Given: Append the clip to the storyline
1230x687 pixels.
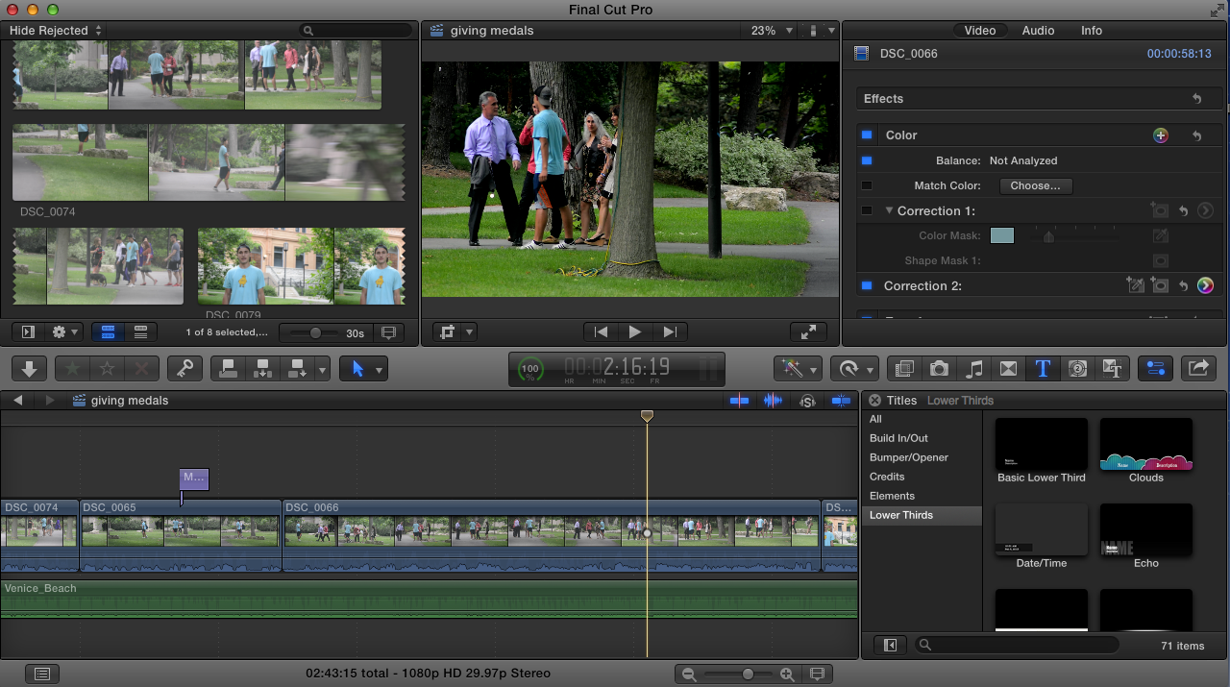Looking at the screenshot, I should pyautogui.click(x=296, y=369).
